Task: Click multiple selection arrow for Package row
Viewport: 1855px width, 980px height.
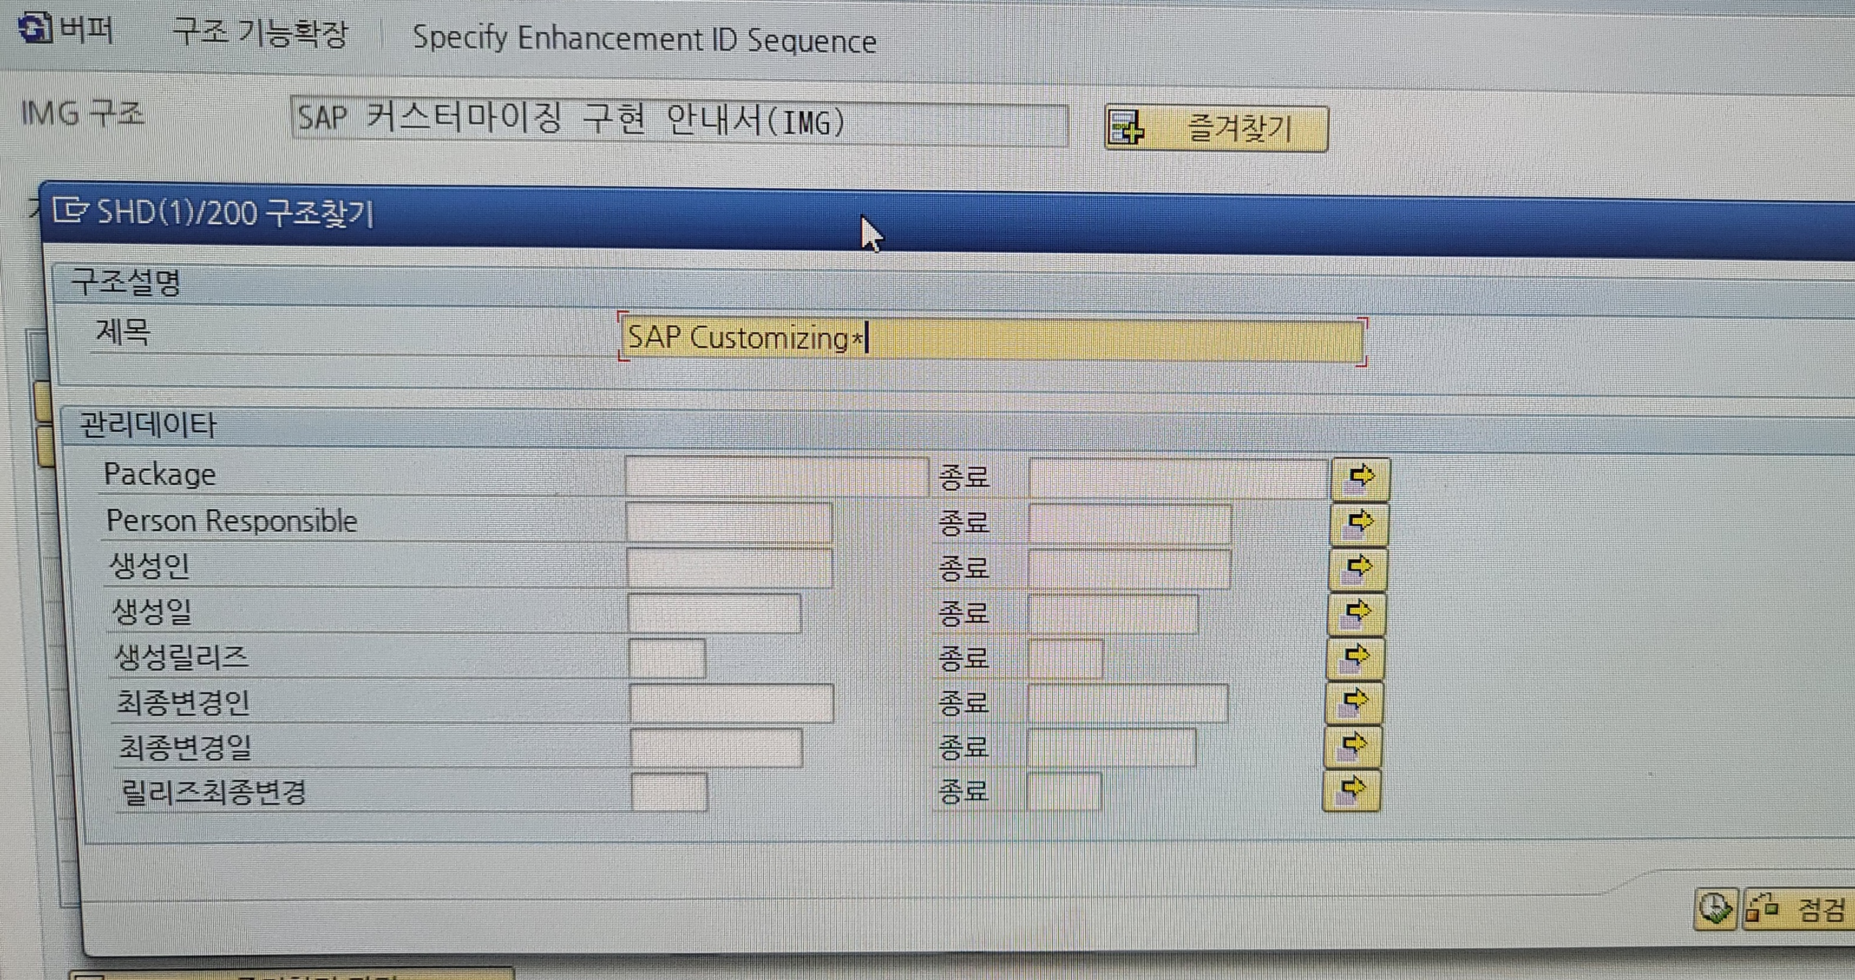Action: click(x=1360, y=478)
